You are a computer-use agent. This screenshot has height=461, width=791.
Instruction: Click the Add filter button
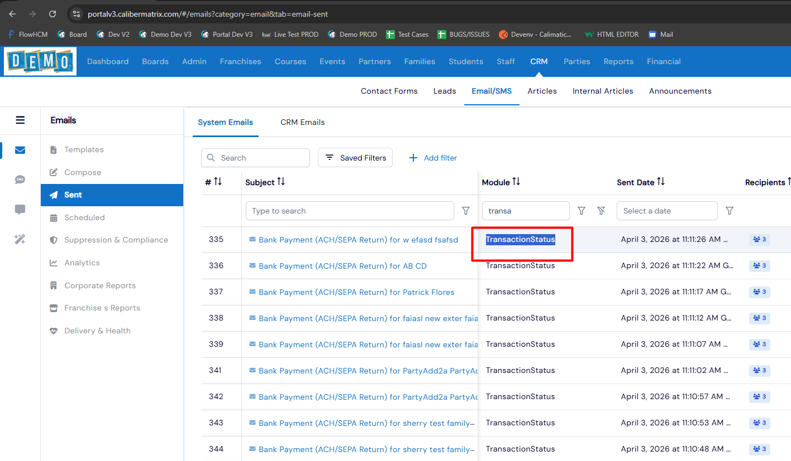click(x=433, y=158)
